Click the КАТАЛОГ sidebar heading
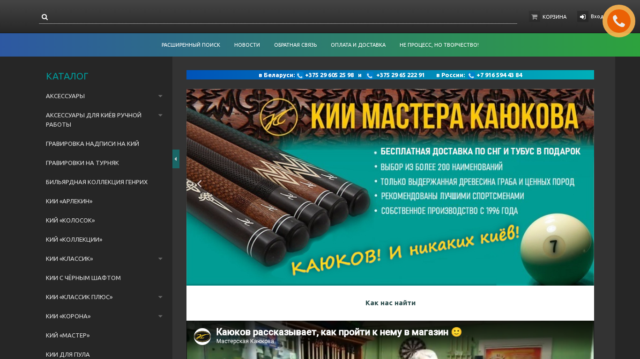640x359 pixels. click(x=67, y=76)
